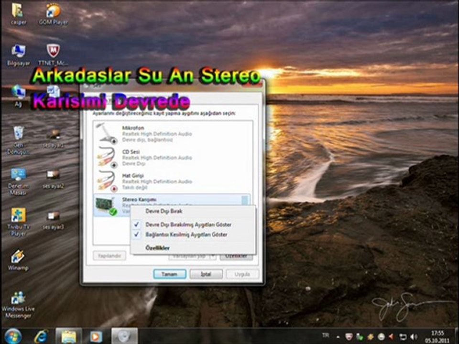
Task: Open the ses ayar2 desktop file
Action: 53,179
